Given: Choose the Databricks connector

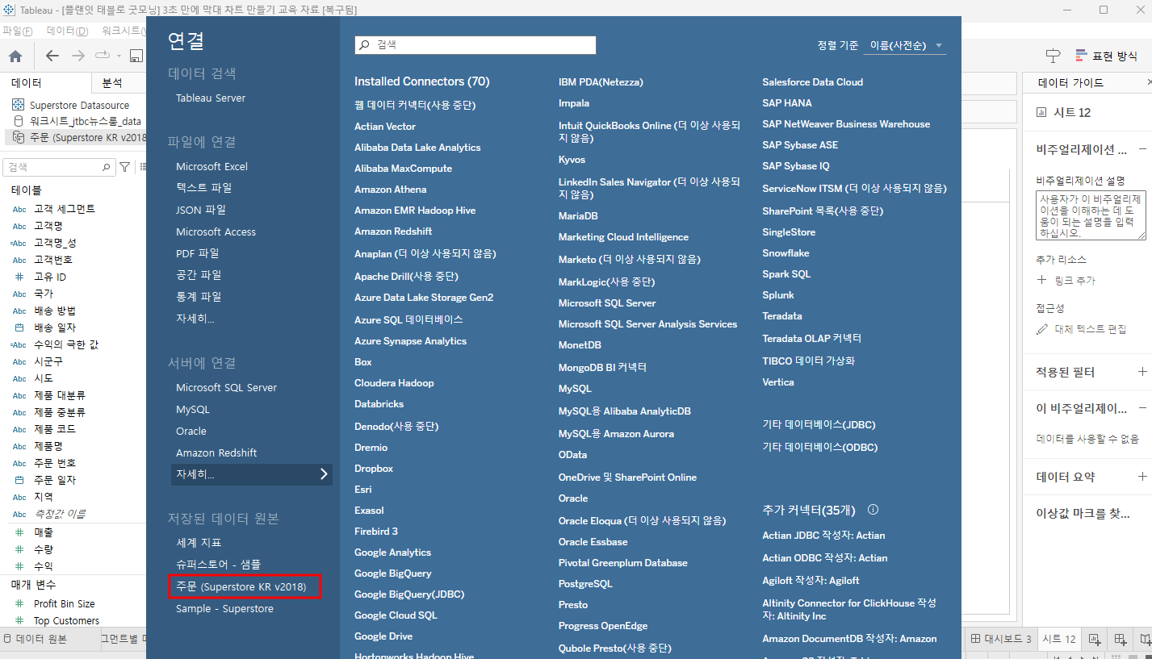Looking at the screenshot, I should tap(379, 403).
